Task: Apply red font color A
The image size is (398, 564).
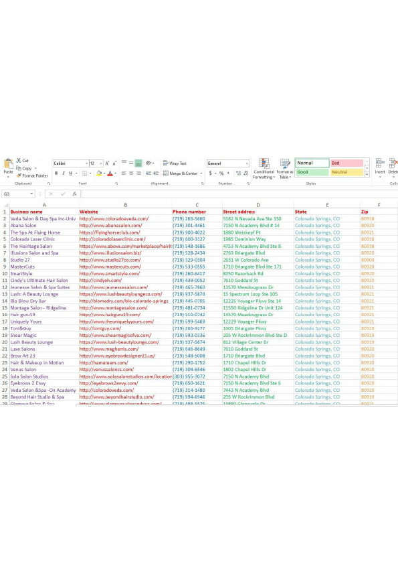Action: point(110,173)
